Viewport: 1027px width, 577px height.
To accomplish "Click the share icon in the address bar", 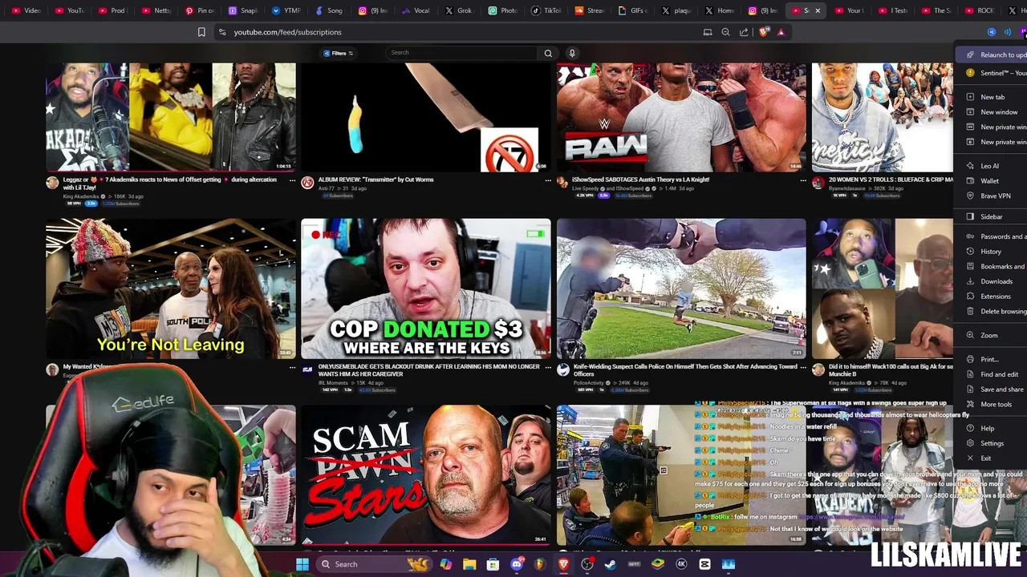I will coord(744,32).
